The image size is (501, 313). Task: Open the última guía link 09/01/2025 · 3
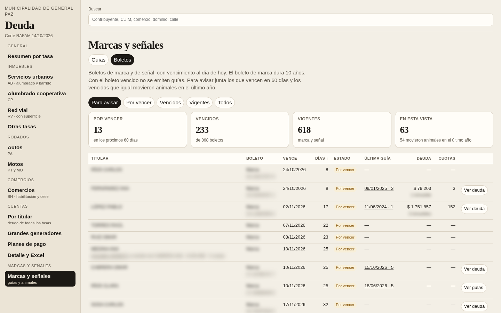[379, 188]
